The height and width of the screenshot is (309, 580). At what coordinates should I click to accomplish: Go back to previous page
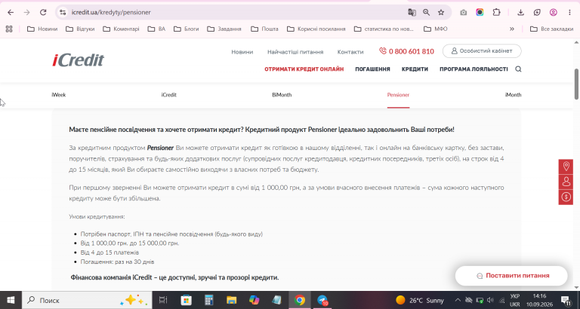point(11,12)
